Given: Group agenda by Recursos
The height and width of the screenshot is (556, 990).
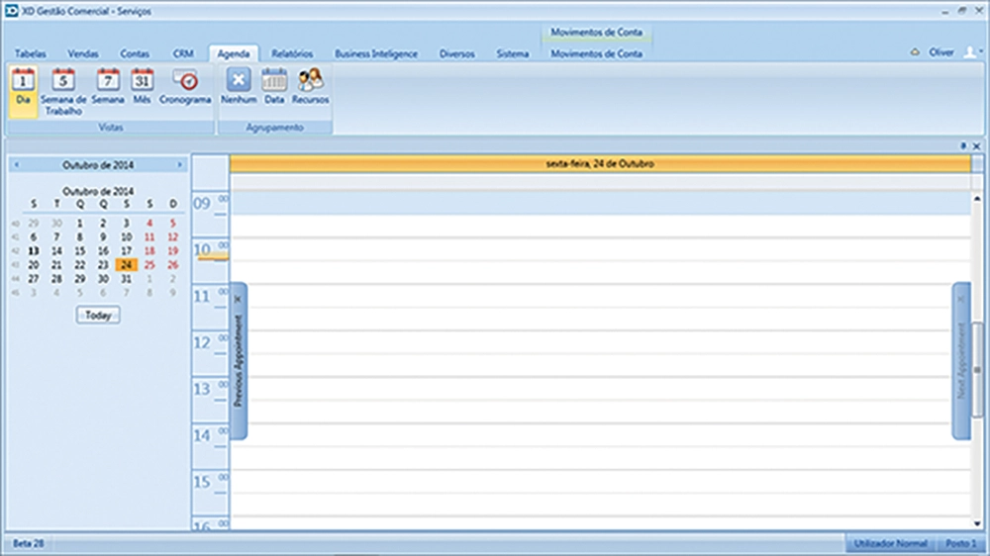Looking at the screenshot, I should (311, 87).
